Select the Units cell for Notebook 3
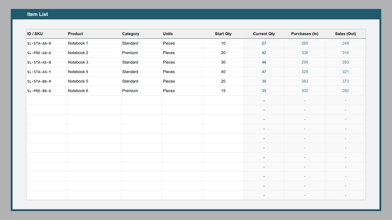The image size is (392, 220). coord(169,62)
